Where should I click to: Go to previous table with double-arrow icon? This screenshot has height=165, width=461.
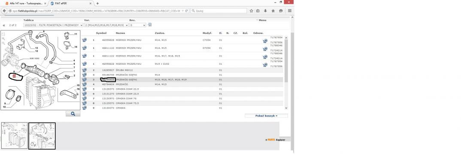4,26
